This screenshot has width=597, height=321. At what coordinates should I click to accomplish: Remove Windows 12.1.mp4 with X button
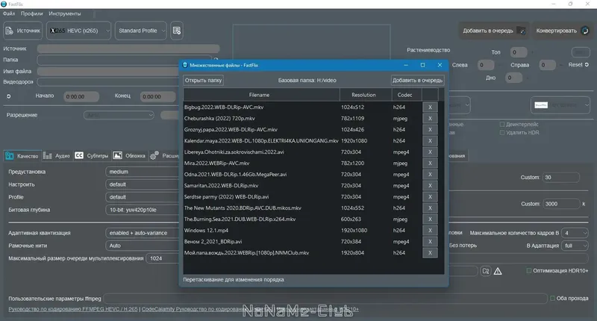(430, 231)
